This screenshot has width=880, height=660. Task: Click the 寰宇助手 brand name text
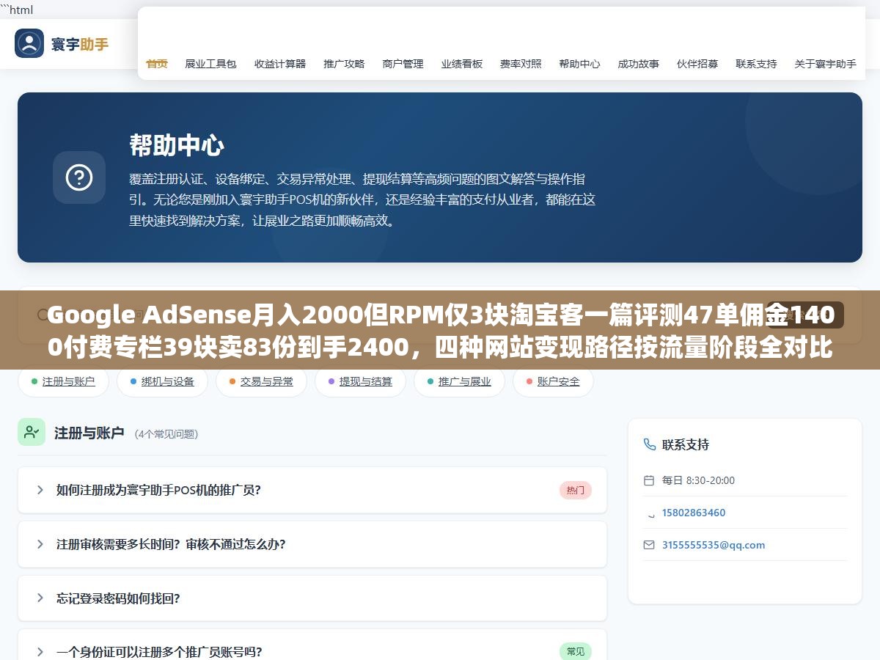coord(80,44)
